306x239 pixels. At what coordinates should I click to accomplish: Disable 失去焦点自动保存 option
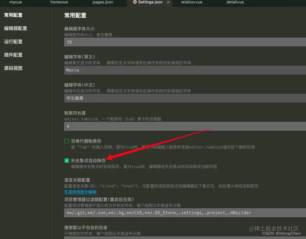point(66,161)
